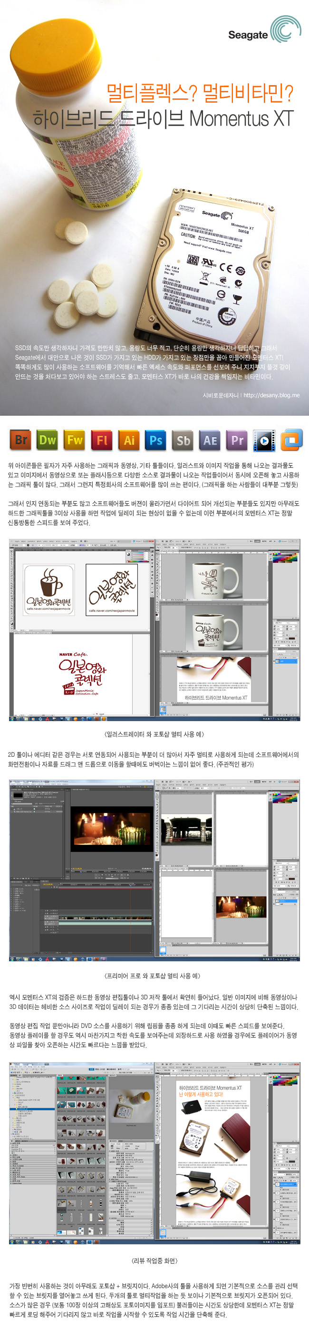Click the candle video preview in Premiere Pro

pyautogui.click(x=111, y=828)
